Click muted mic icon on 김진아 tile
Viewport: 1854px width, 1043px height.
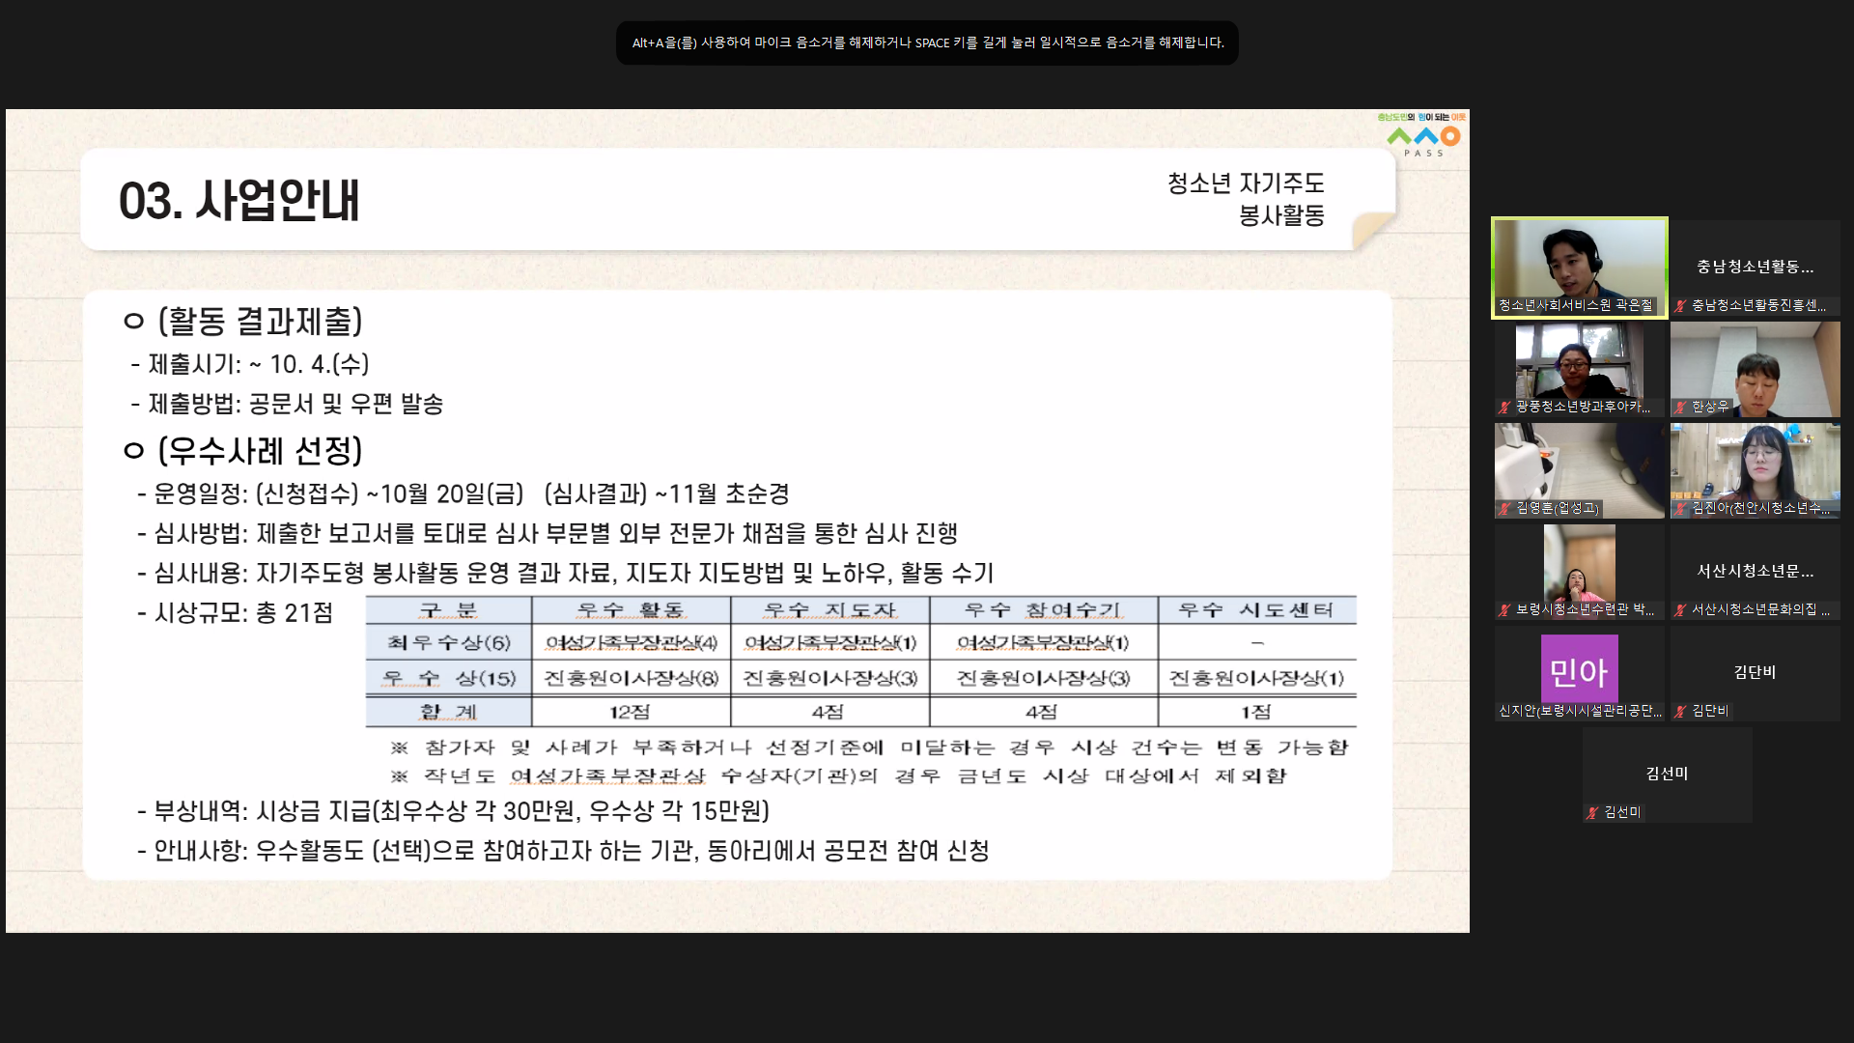[1680, 509]
